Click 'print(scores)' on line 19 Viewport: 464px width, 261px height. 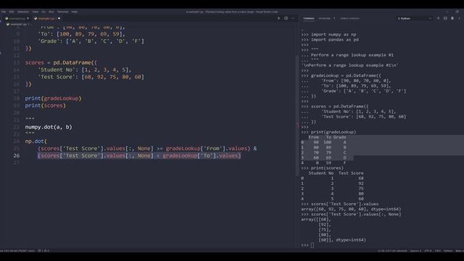[45, 106]
